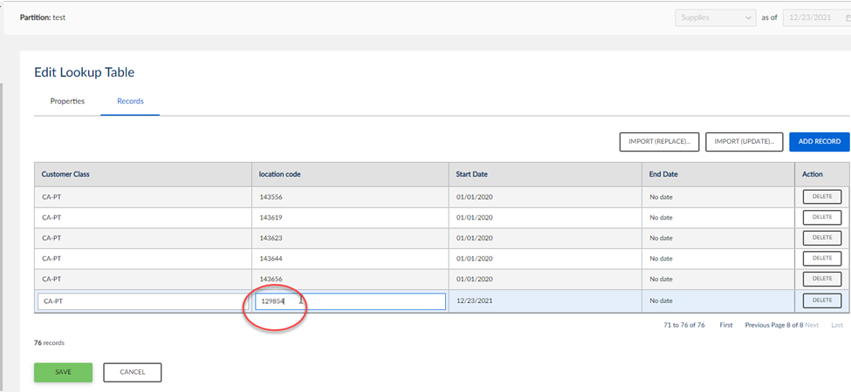
Task: Delete the row with location code 143623
Action: tap(821, 238)
